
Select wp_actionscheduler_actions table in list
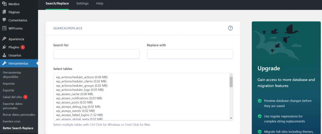(x=82, y=77)
